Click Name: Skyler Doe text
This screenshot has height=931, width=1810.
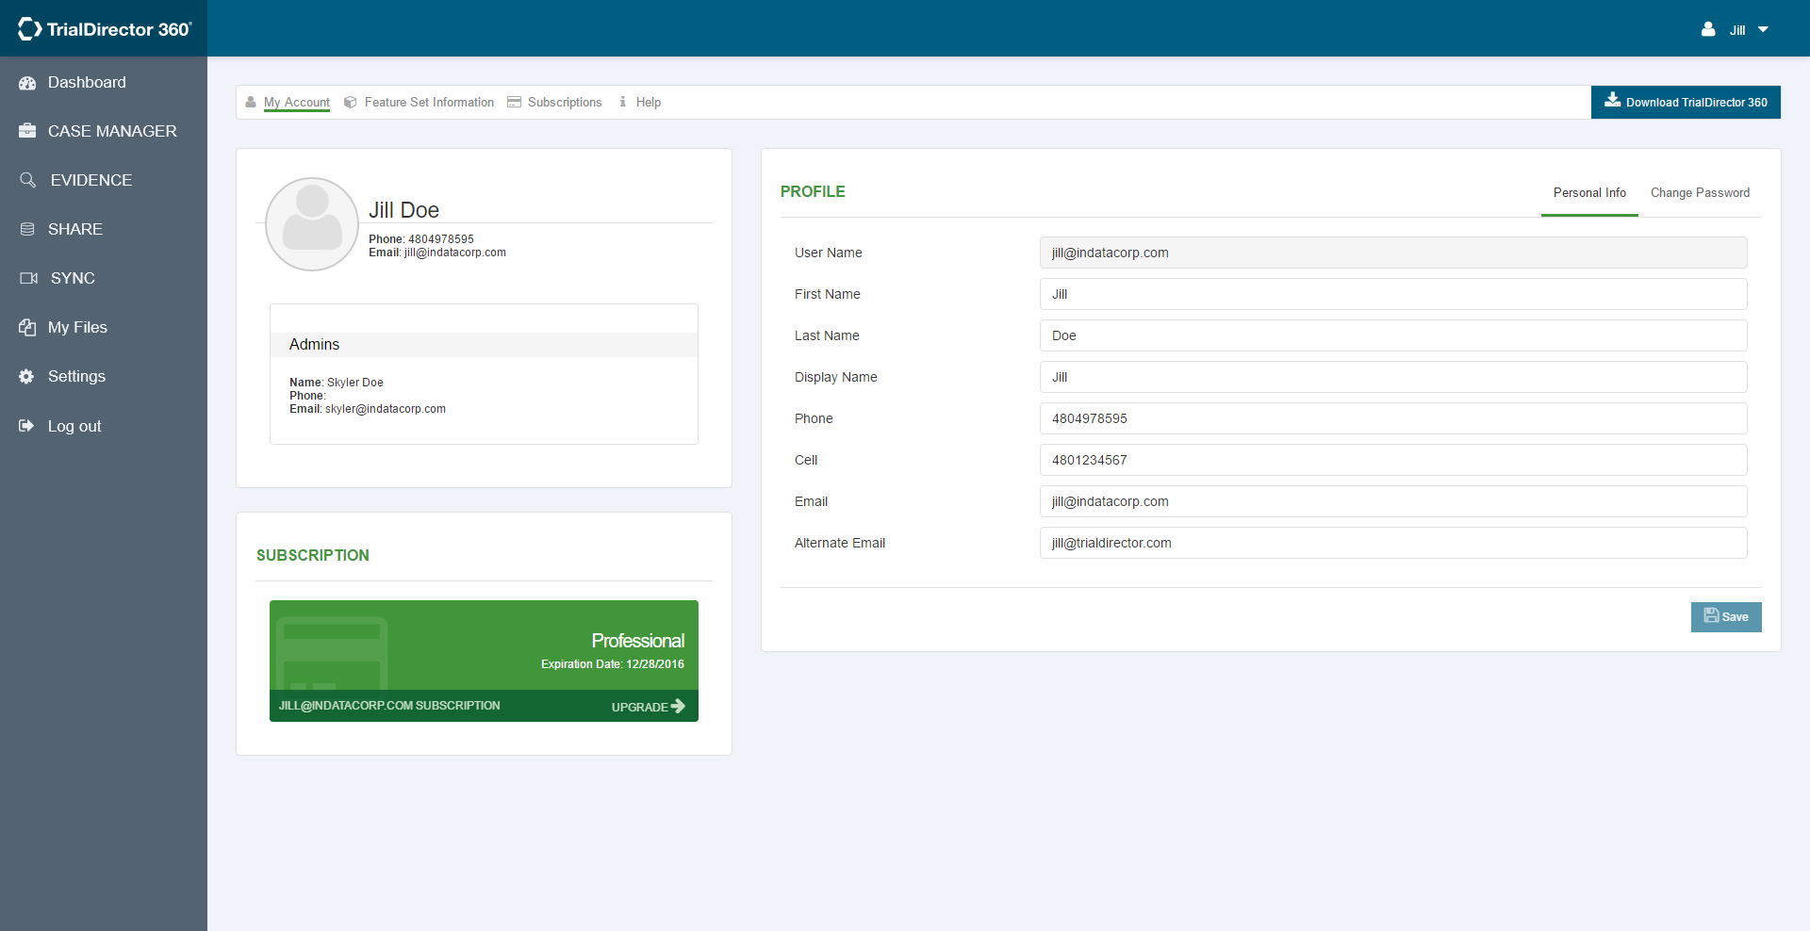[337, 383]
